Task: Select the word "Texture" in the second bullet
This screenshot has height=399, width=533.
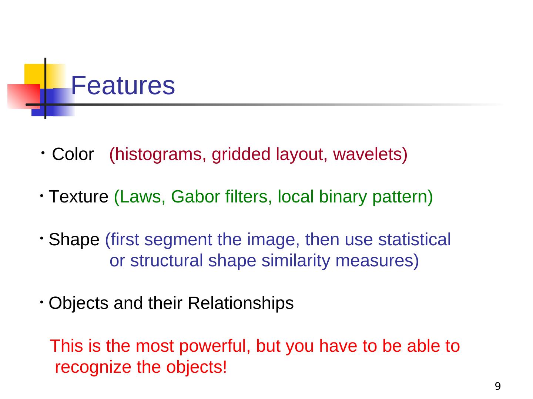Action: (x=78, y=197)
